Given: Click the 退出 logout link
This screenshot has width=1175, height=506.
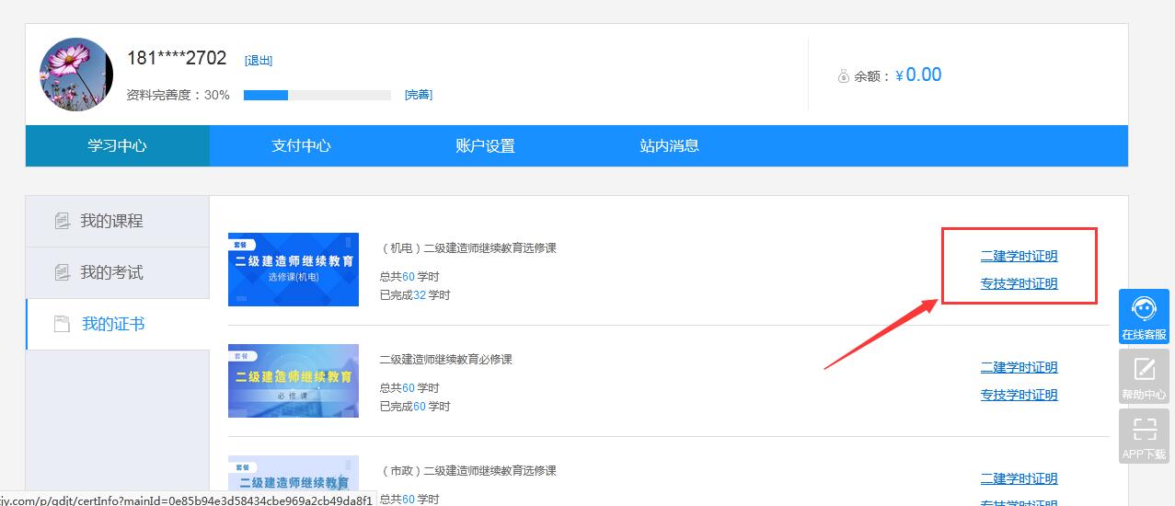Looking at the screenshot, I should click(x=259, y=61).
